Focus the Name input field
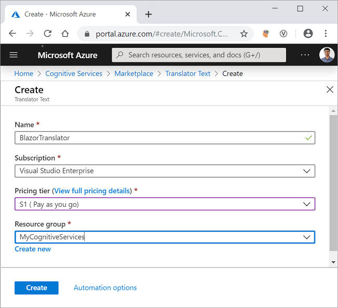Screen dimensions: 338x308 pyautogui.click(x=165, y=138)
